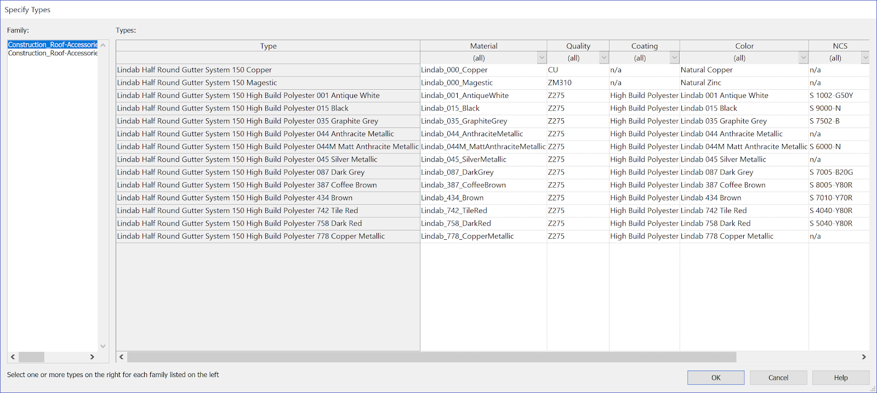Viewport: 877px width, 393px height.
Task: Click material cell 'Lindab_015_Black'
Action: [483, 108]
